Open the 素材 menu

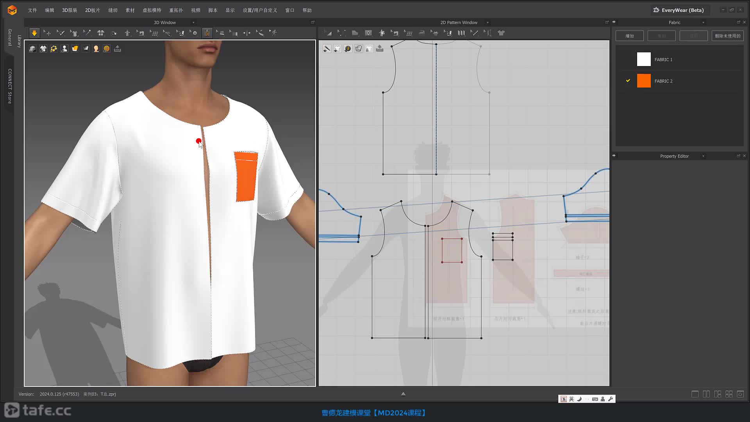coord(130,10)
